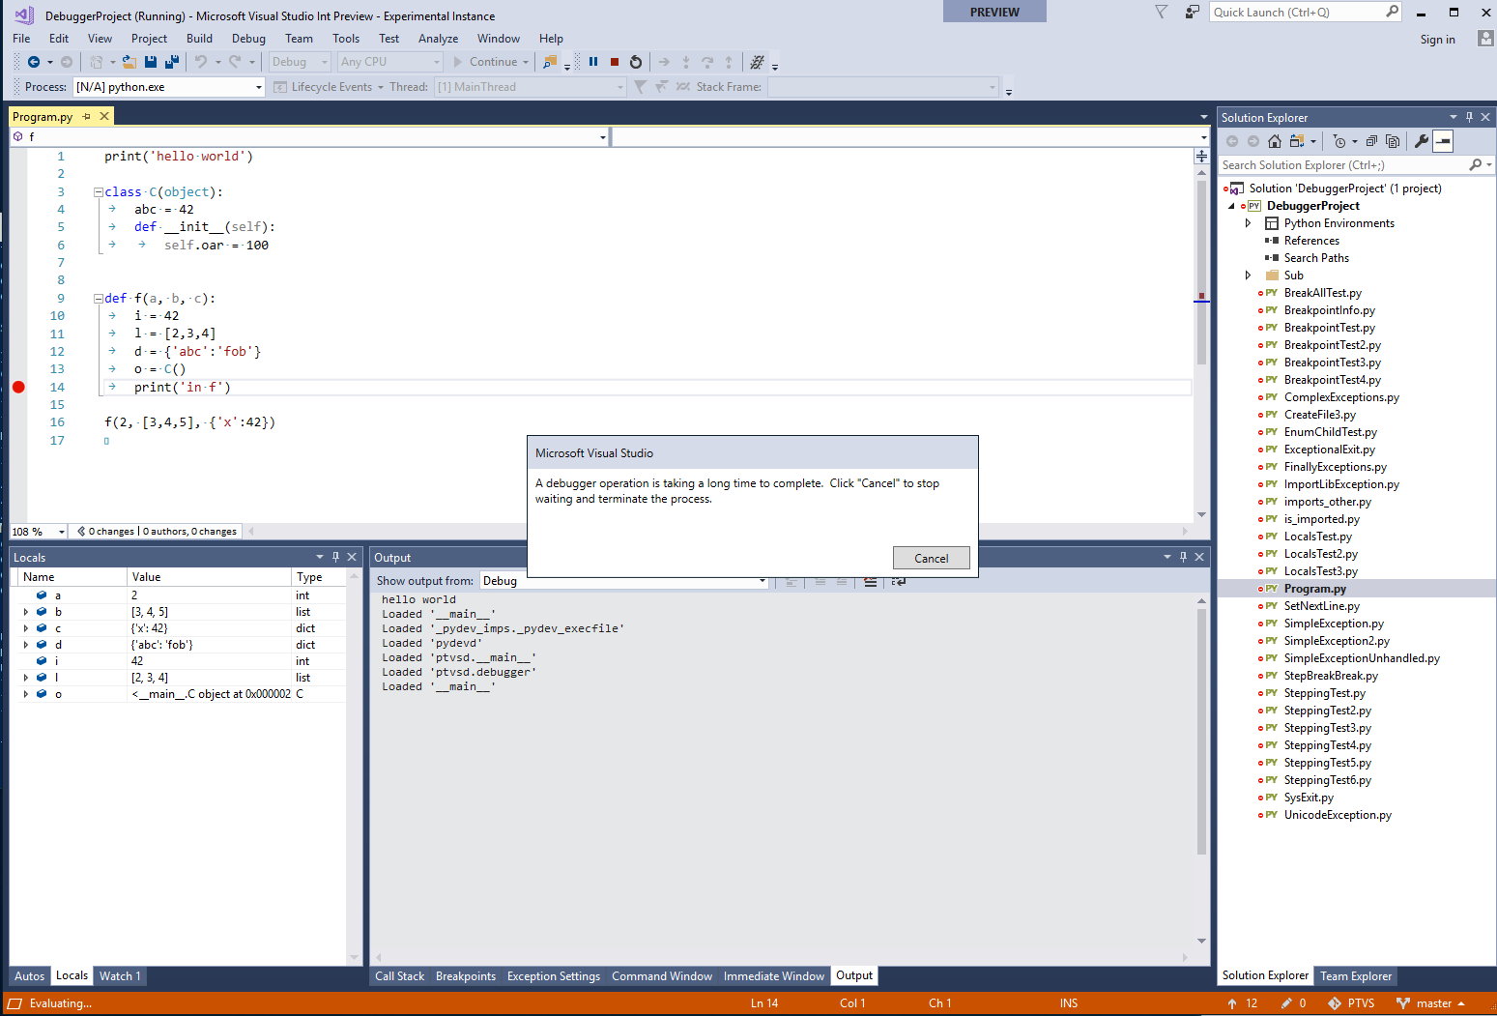
Task: Open Solution Explorer properties wrench icon
Action: tap(1421, 140)
